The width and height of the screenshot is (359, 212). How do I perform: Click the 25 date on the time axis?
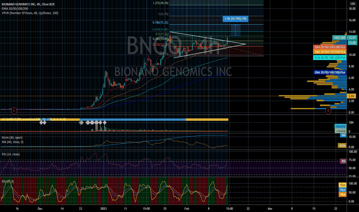coord(165,209)
